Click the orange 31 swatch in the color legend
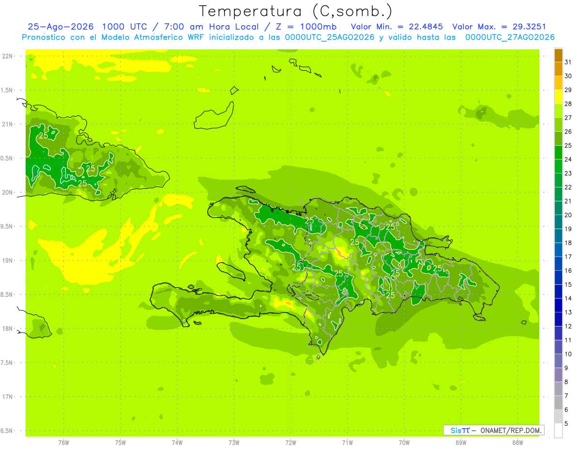Viewport: 581px width, 449px height. point(558,55)
